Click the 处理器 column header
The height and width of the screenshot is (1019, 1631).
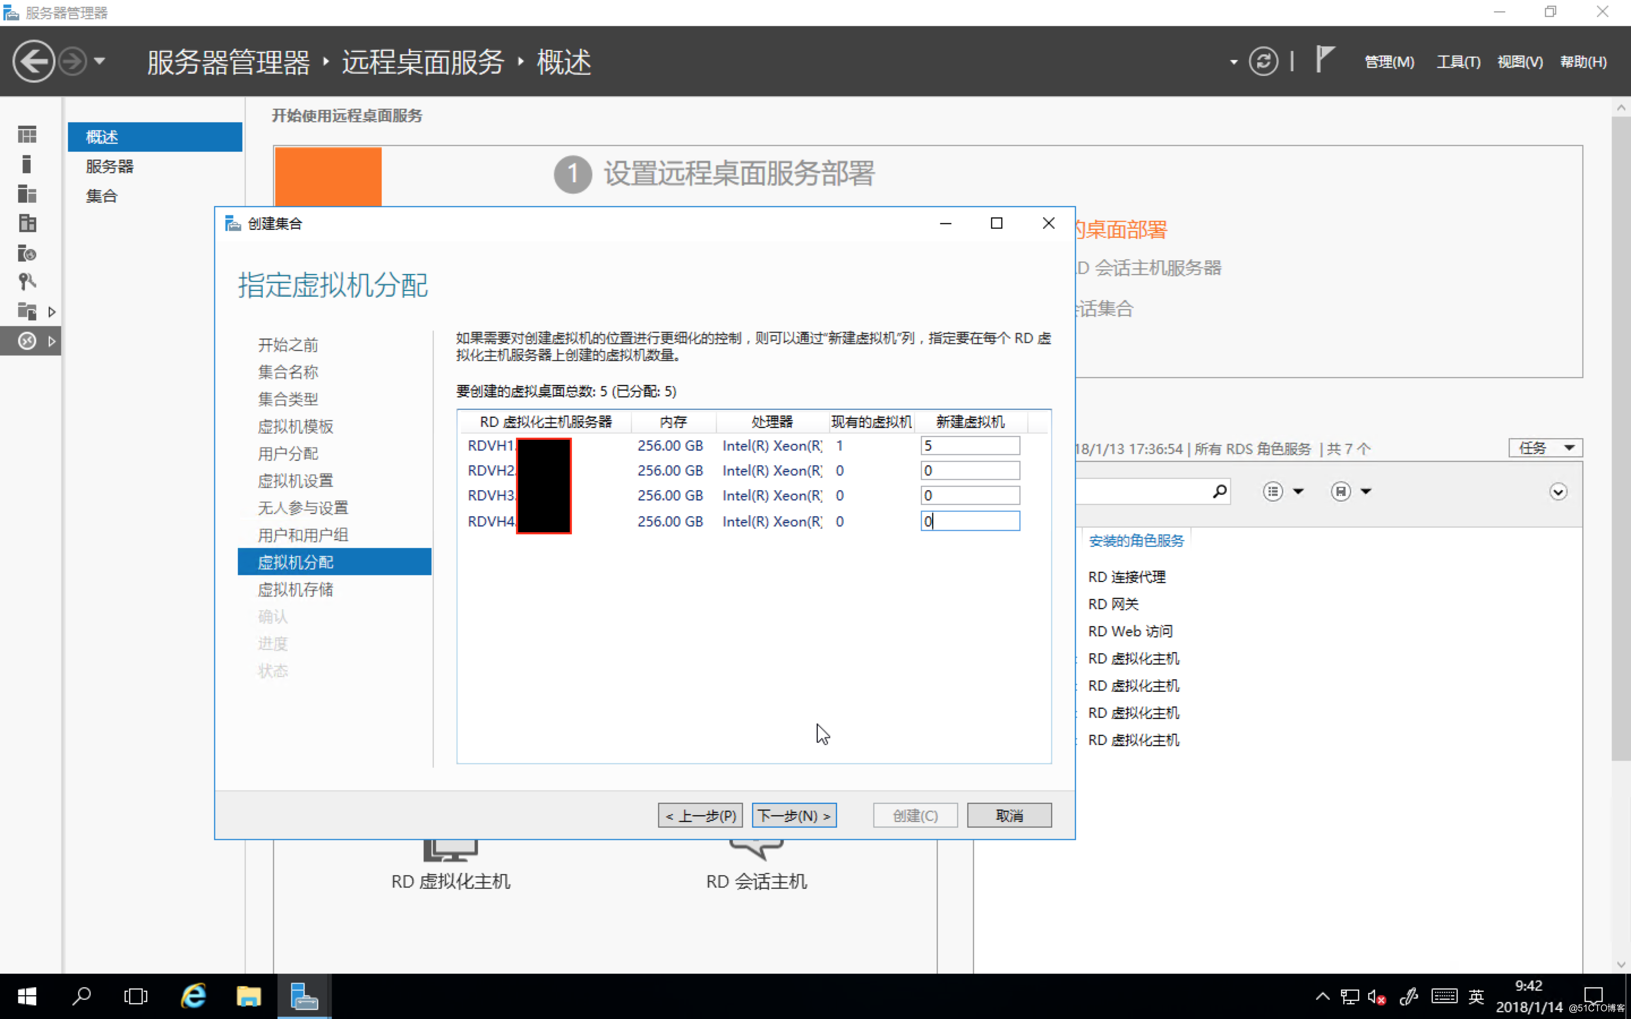[x=772, y=422]
